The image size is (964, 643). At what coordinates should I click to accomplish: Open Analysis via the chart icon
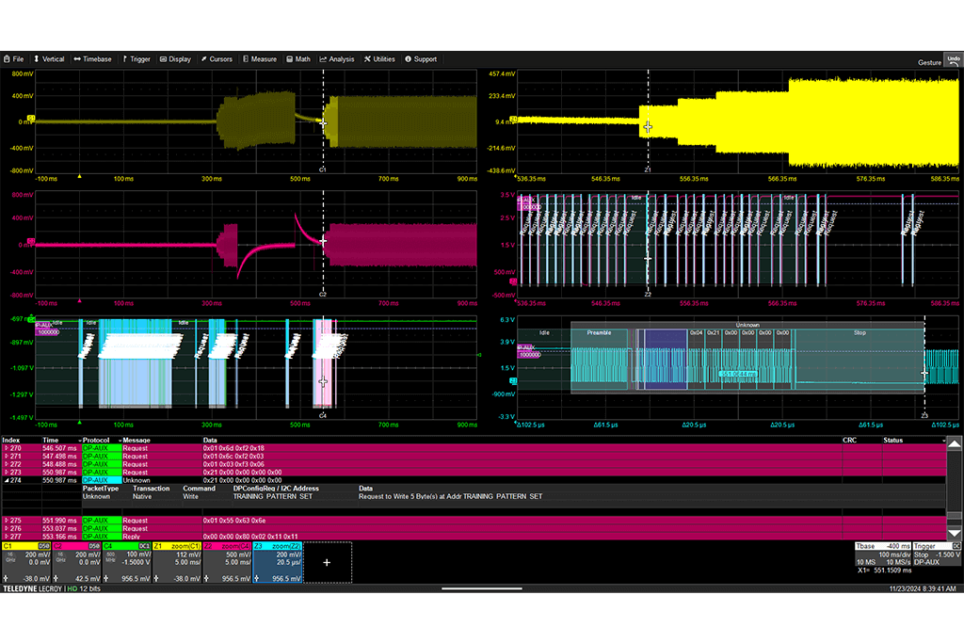(x=336, y=58)
